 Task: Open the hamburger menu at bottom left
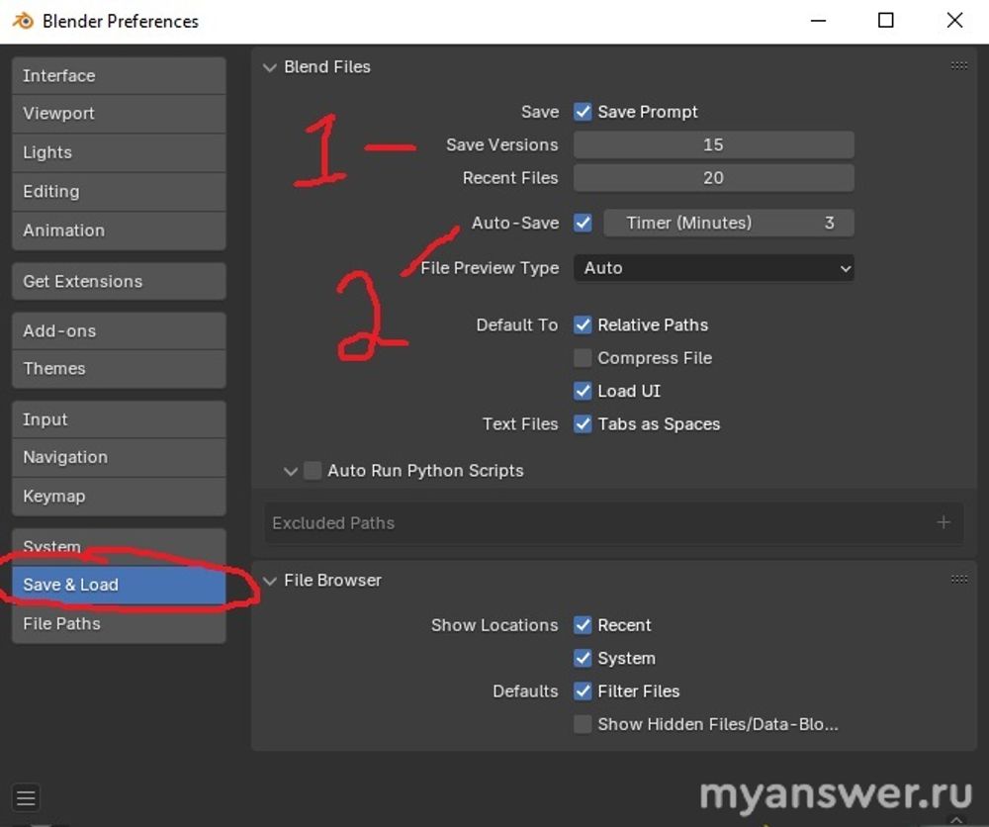[x=26, y=797]
